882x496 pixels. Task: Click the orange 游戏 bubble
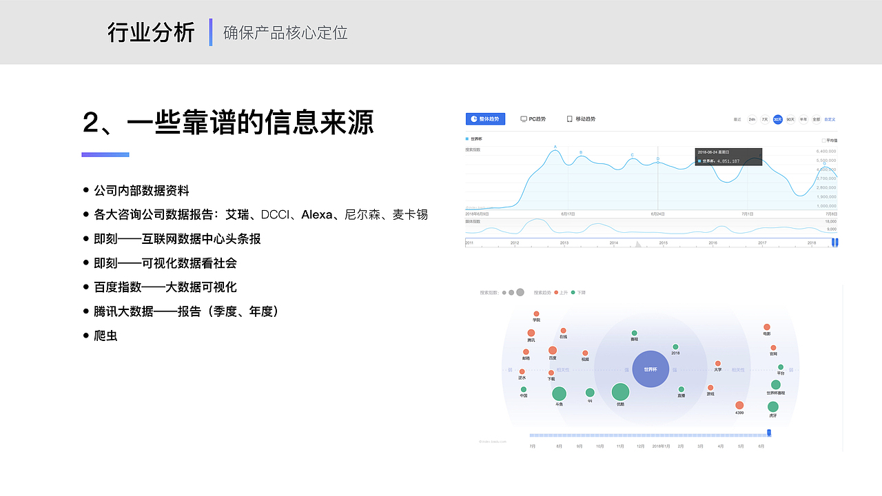point(710,388)
